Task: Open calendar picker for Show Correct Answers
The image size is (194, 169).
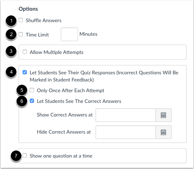Action: 164,115
